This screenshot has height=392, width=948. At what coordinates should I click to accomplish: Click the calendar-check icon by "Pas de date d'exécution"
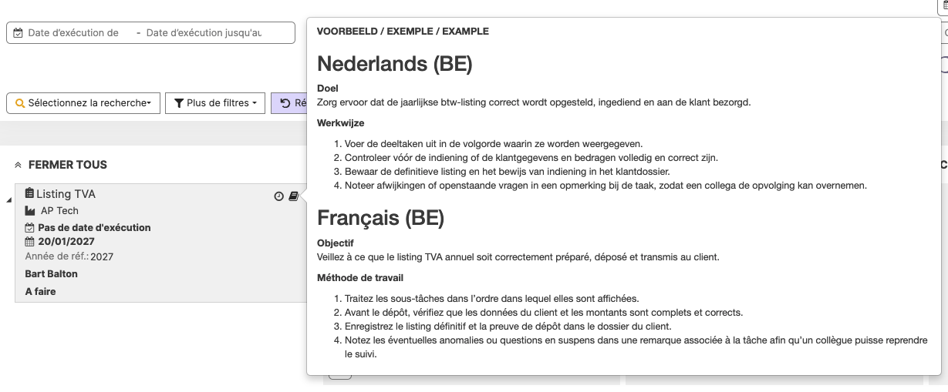[30, 228]
